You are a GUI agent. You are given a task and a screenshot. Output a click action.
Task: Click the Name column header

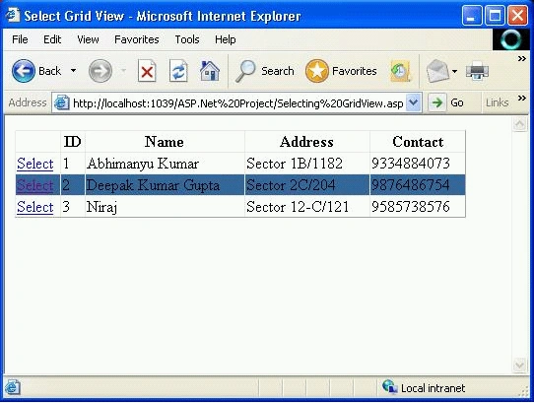tap(165, 142)
